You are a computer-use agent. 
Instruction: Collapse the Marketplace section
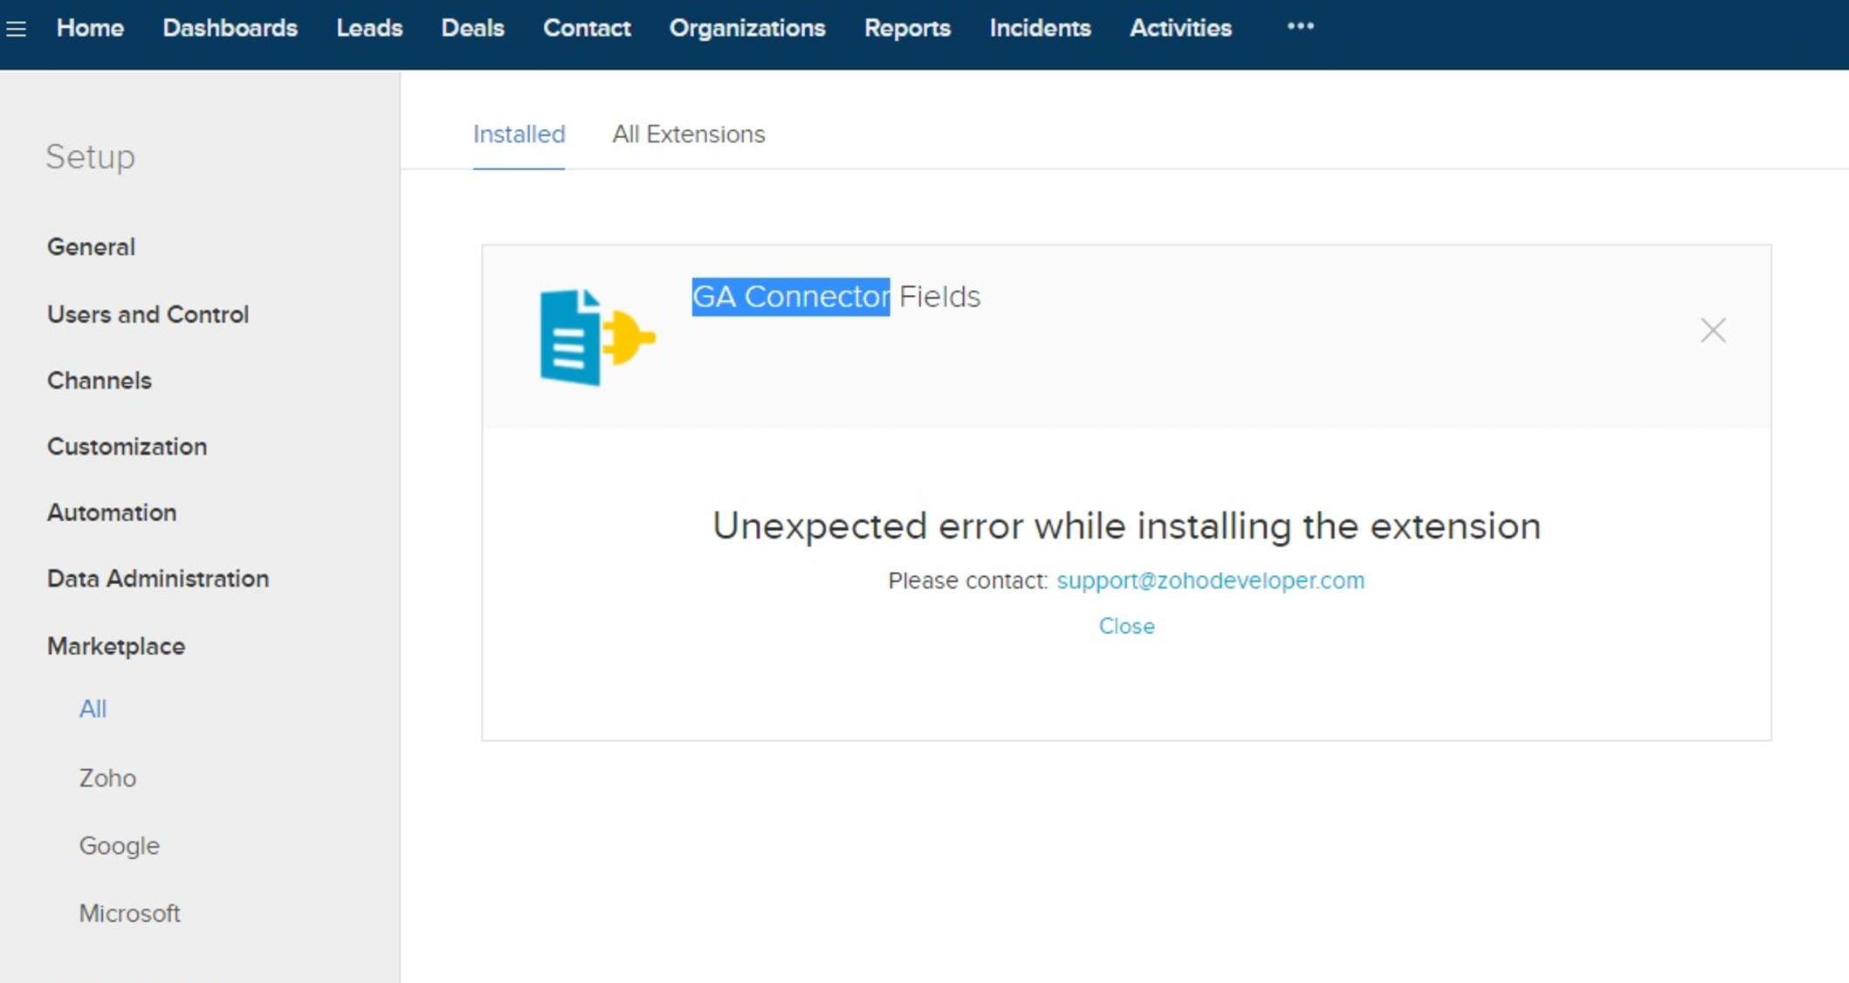click(x=116, y=646)
